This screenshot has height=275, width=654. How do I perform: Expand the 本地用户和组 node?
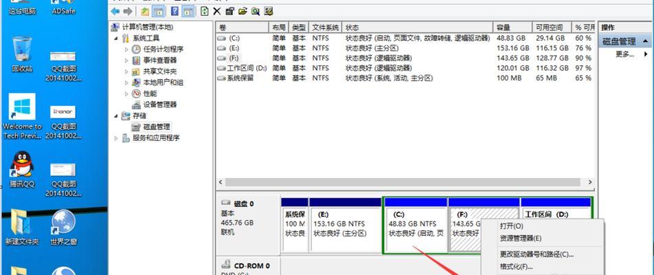126,82
